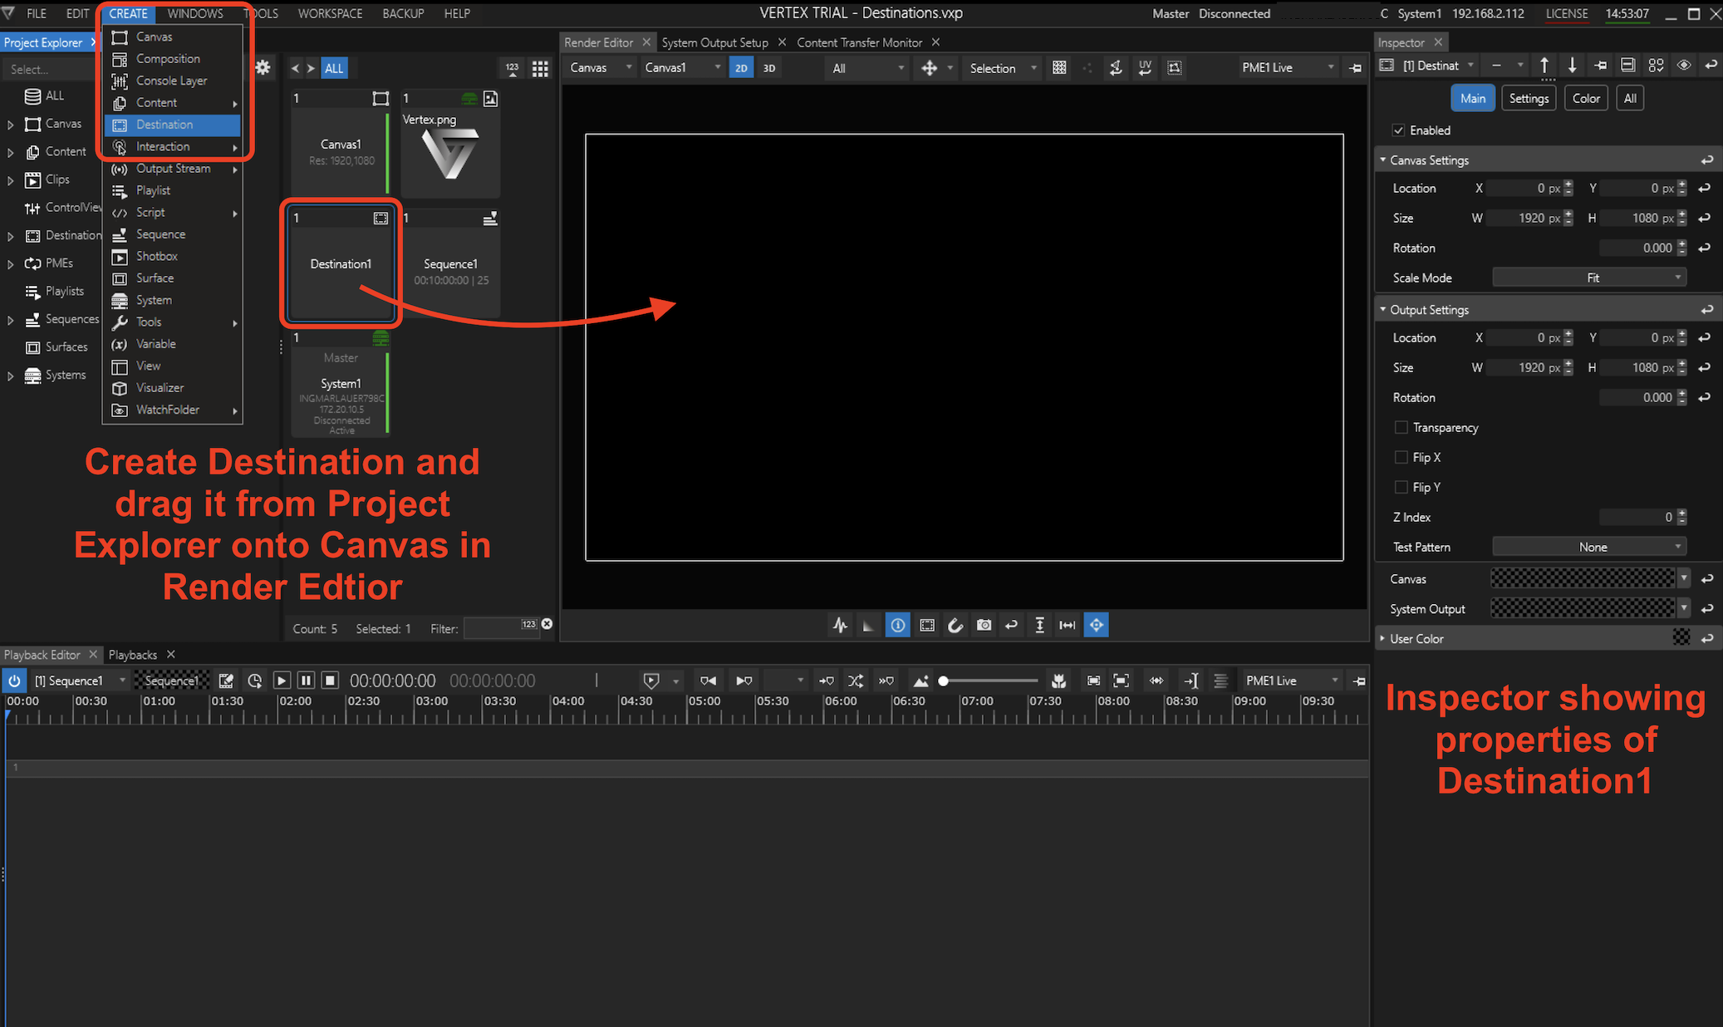This screenshot has width=1723, height=1027.
Task: Open the Scale Mode dropdown showing Fit
Action: tap(1588, 278)
